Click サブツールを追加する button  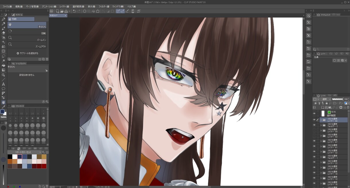tap(28, 53)
